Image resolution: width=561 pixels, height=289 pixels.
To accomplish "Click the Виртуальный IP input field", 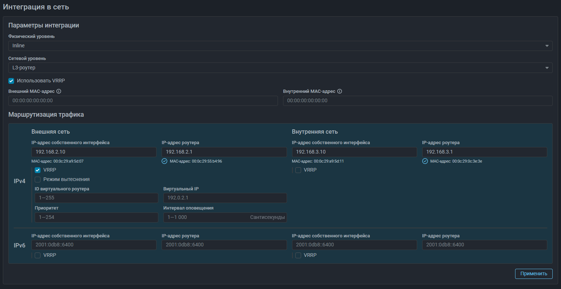I will point(225,198).
